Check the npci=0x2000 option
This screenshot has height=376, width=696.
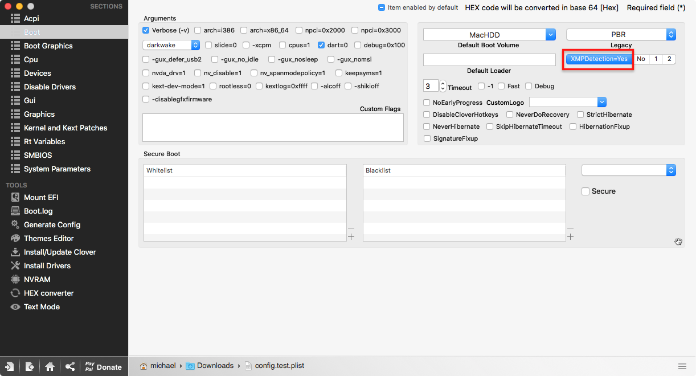[299, 30]
